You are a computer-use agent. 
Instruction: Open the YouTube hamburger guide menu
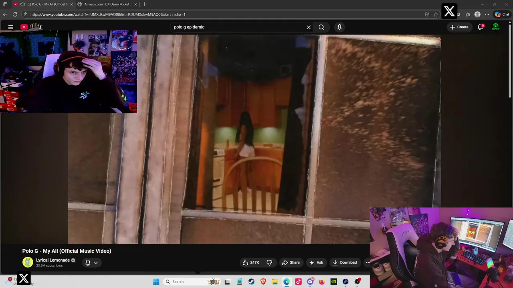point(11,27)
